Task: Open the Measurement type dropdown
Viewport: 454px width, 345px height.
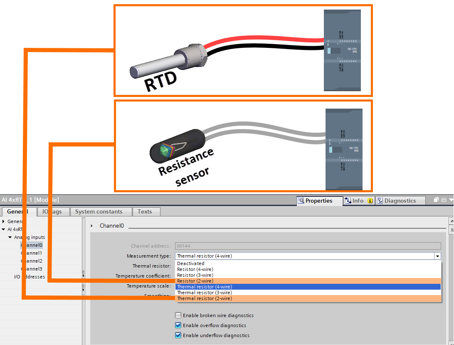Action: 437,256
